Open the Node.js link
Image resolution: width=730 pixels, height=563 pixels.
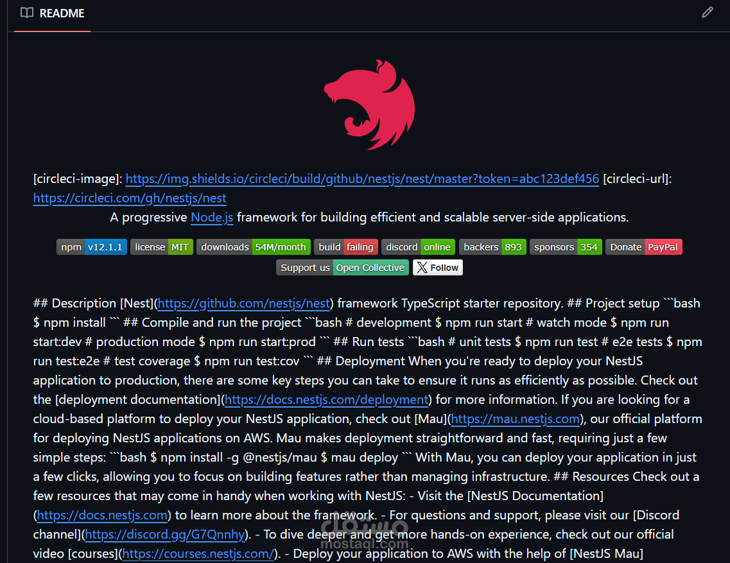click(212, 218)
